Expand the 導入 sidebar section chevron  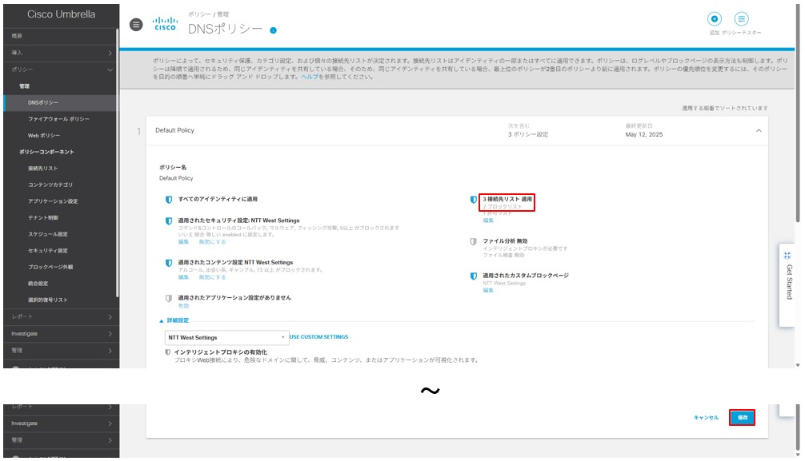tap(110, 53)
